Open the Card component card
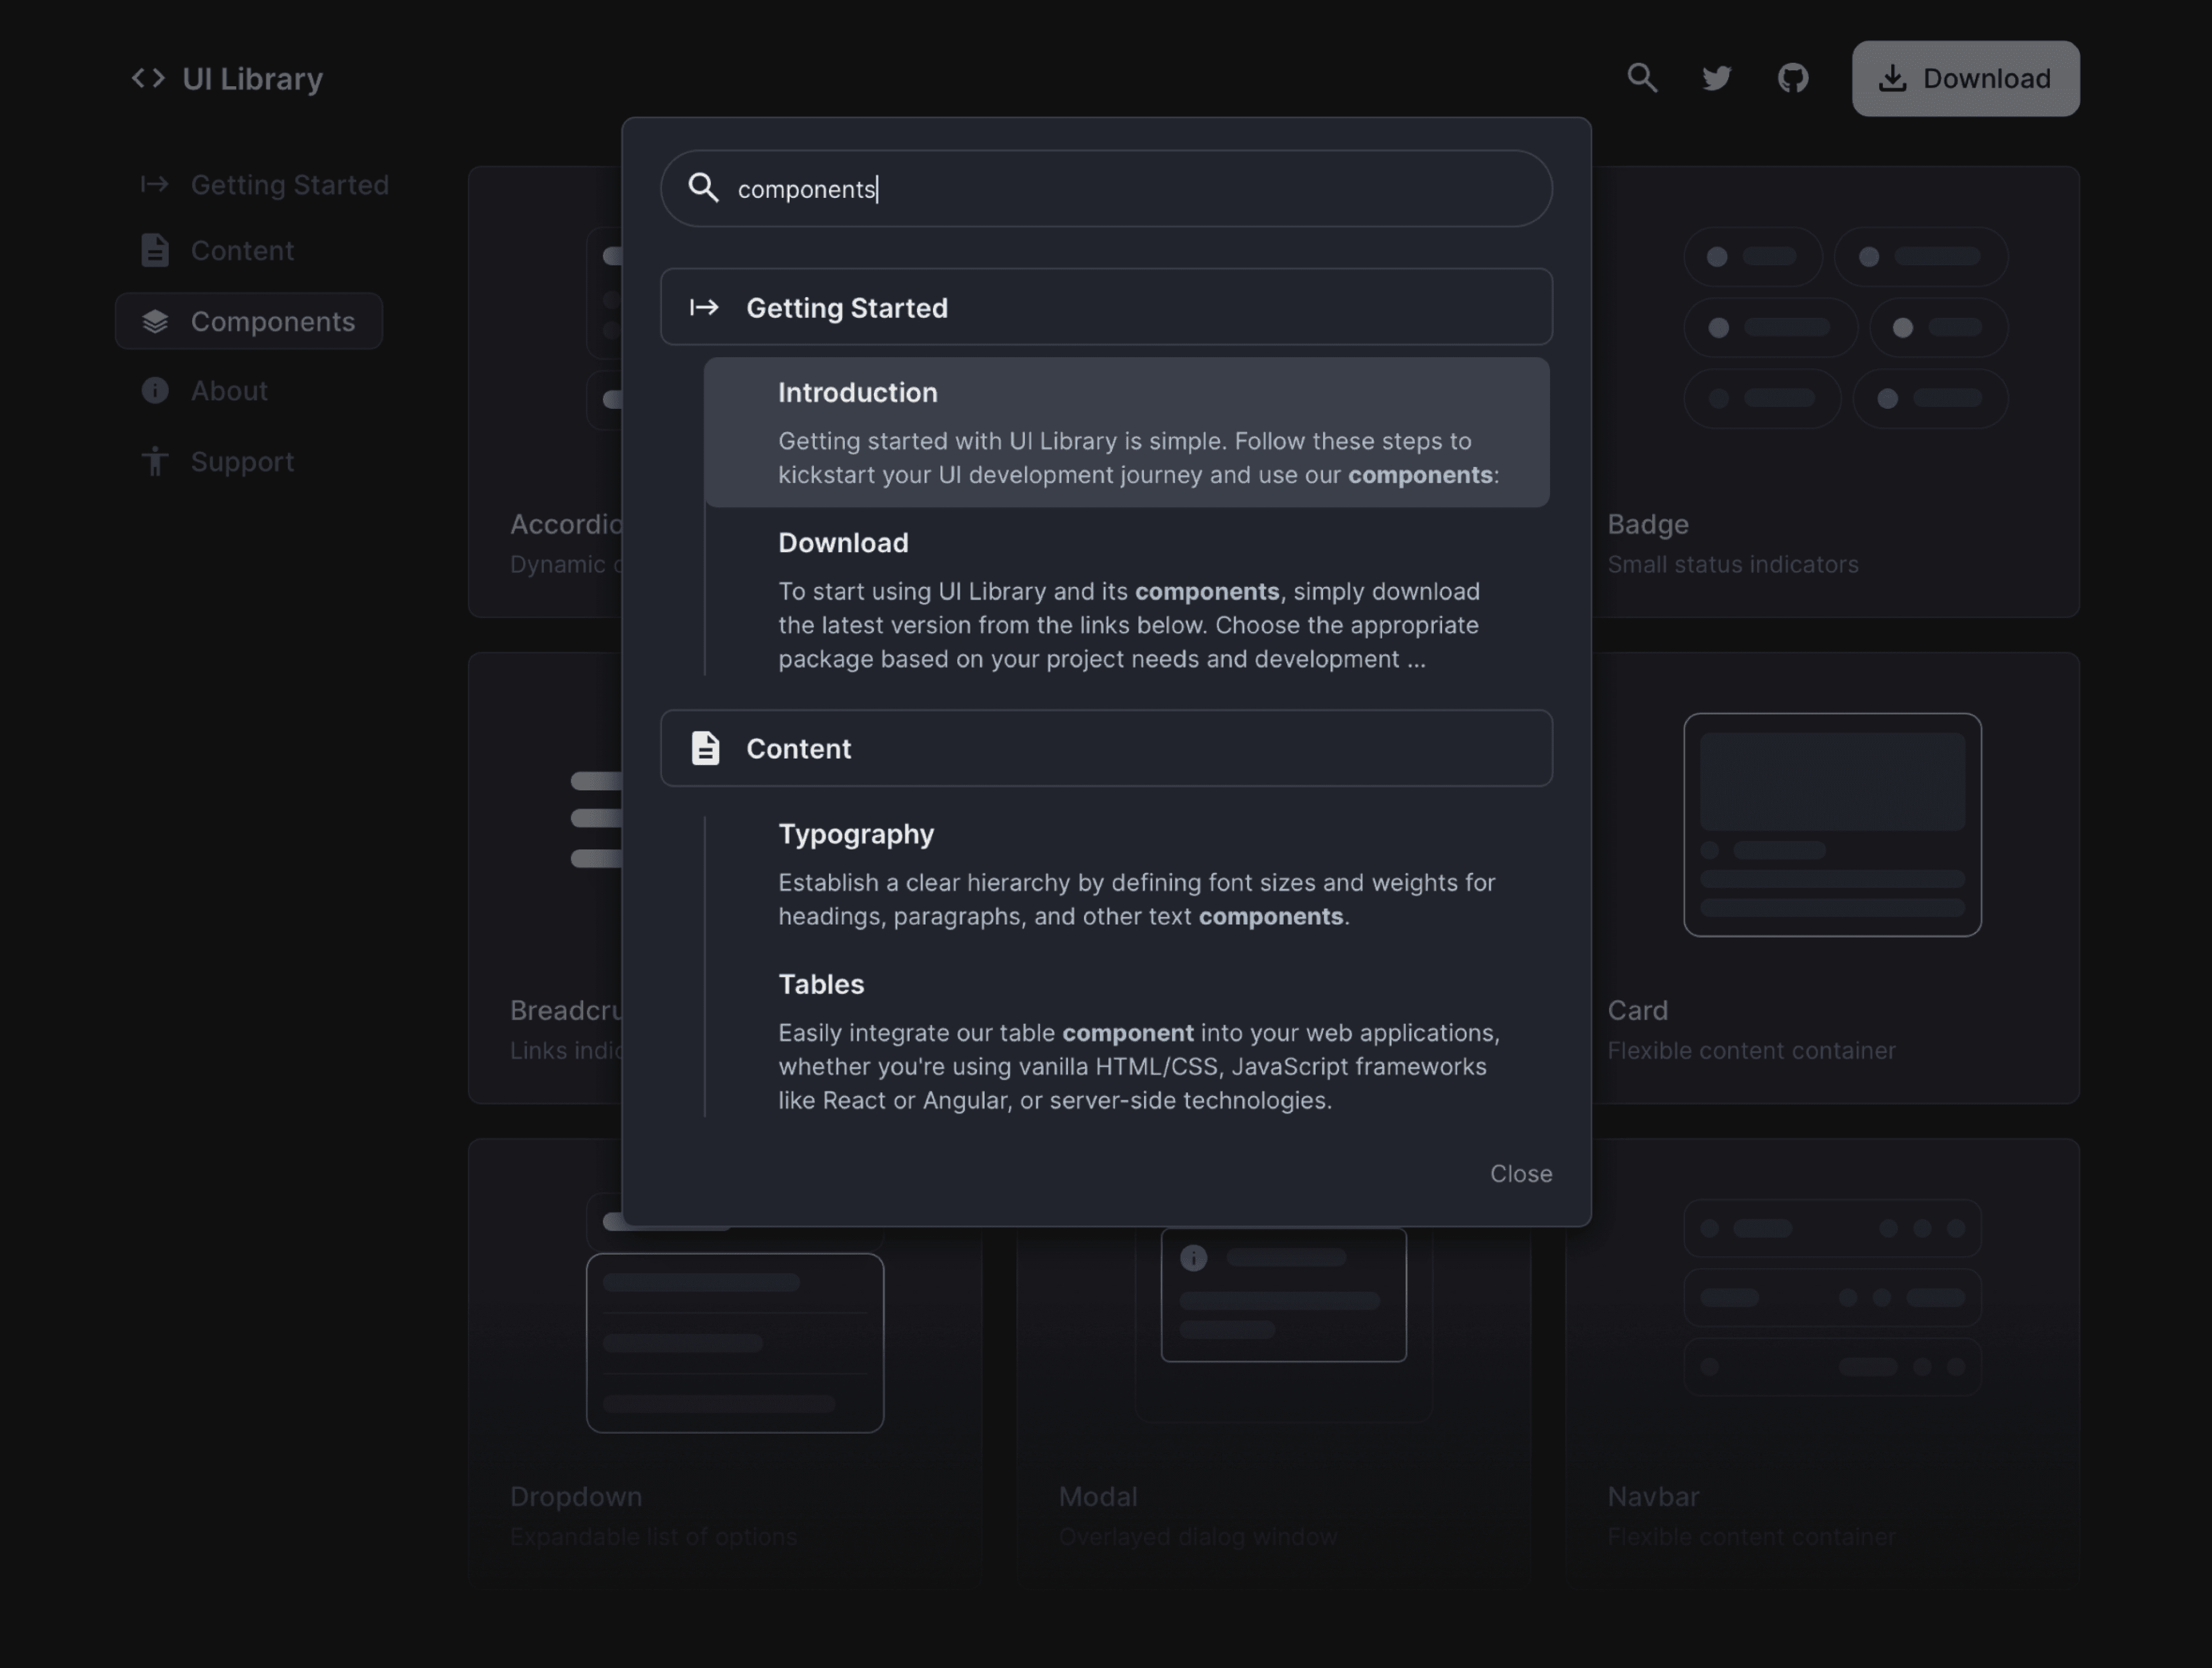This screenshot has width=2212, height=1668. (x=1836, y=878)
